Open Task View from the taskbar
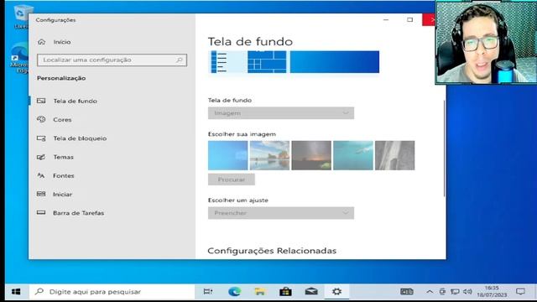Viewport: 537px width, 302px height. tap(208, 292)
